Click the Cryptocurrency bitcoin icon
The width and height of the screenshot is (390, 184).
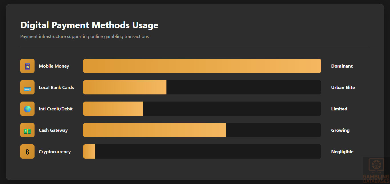(x=27, y=151)
